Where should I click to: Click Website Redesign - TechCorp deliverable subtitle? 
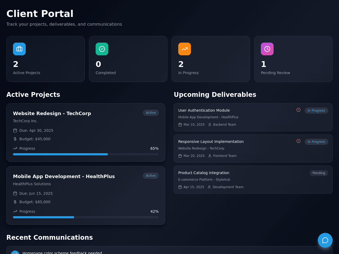pyautogui.click(x=201, y=148)
